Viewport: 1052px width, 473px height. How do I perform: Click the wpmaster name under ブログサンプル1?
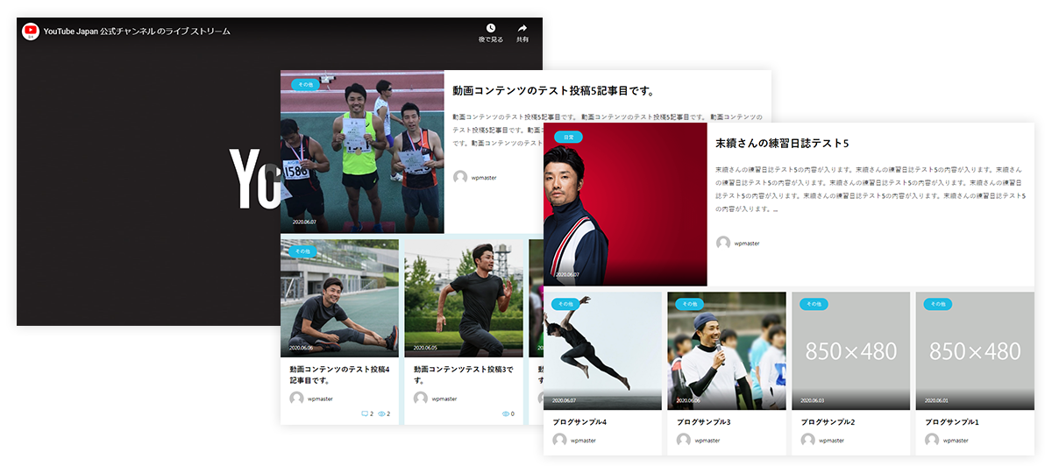click(956, 441)
